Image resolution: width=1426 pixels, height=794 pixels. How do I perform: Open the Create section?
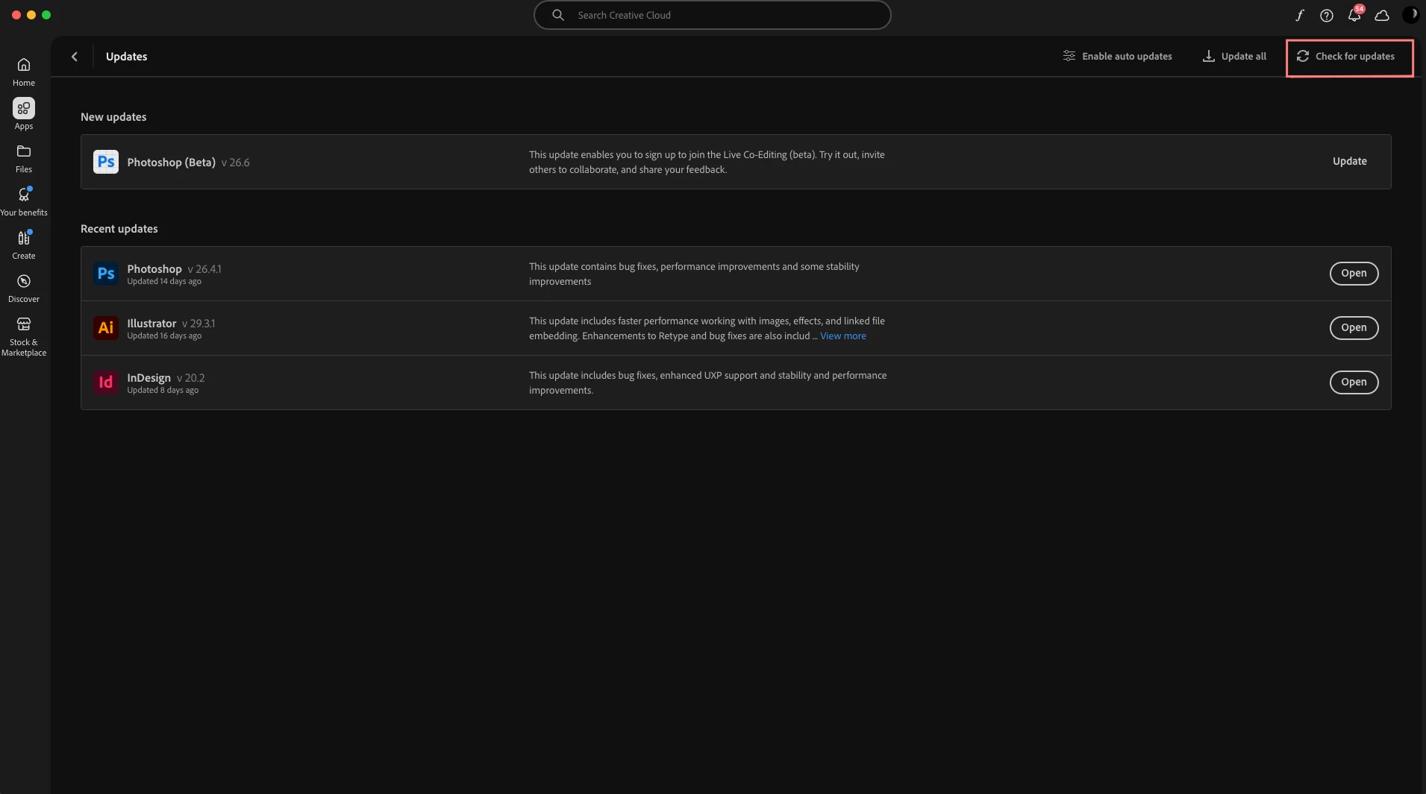click(24, 245)
